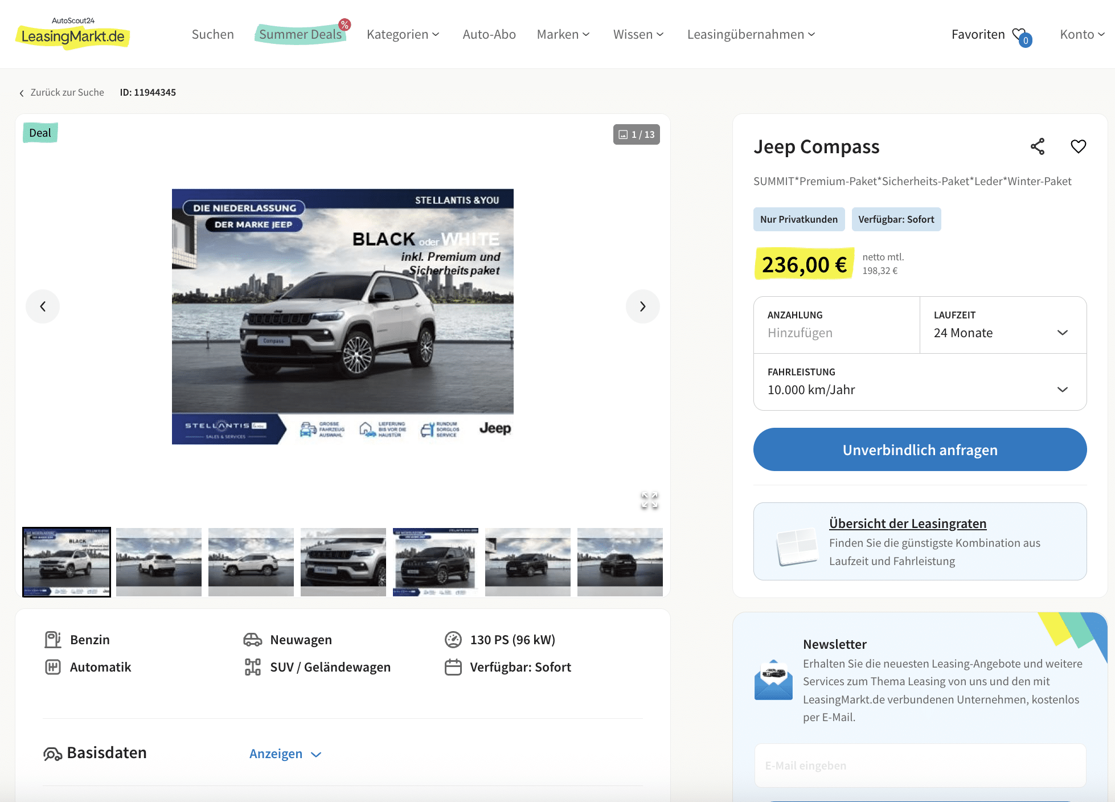Viewport: 1115px width, 802px height.
Task: Click the Deal badge on image
Action: pos(40,133)
